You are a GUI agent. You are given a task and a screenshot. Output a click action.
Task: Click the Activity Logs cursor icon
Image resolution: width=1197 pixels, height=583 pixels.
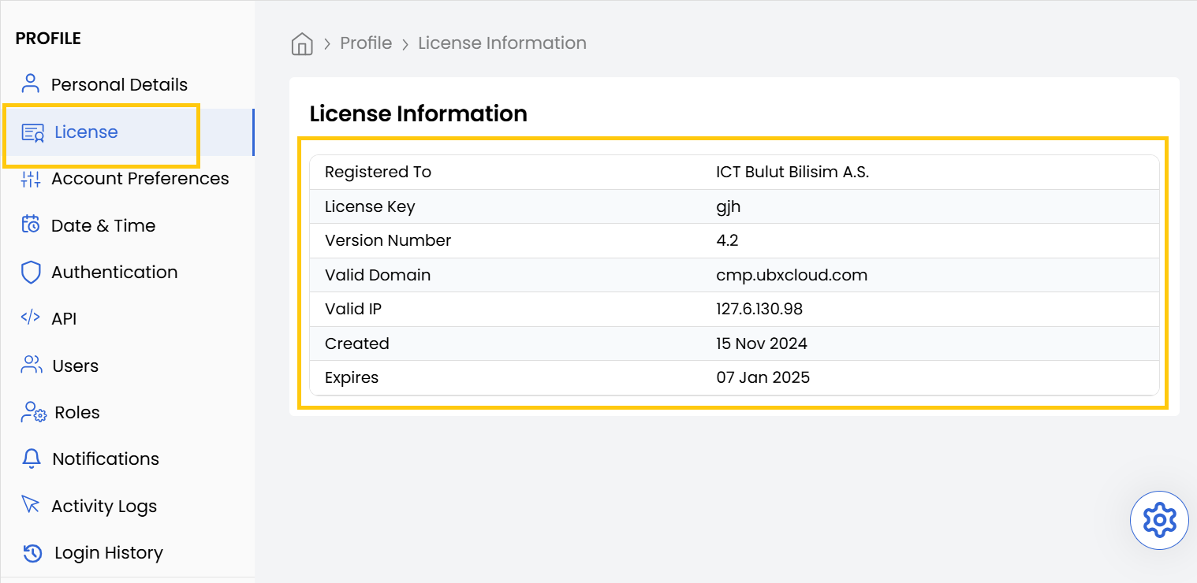(x=30, y=505)
